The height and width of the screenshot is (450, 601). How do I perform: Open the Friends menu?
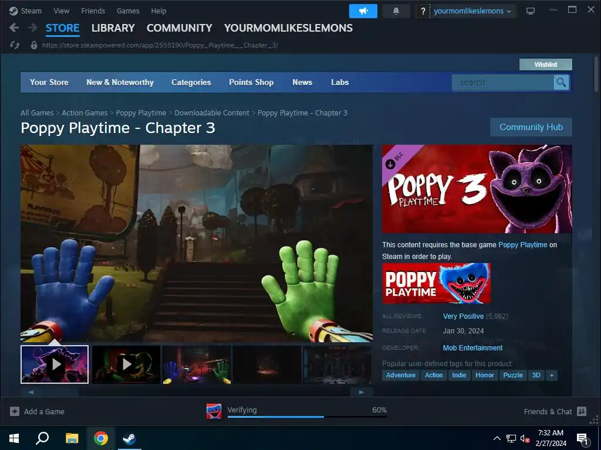click(x=93, y=11)
